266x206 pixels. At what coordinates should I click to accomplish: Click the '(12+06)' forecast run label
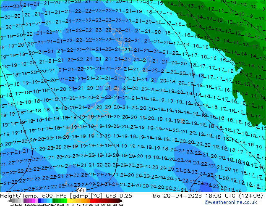click(x=251, y=196)
